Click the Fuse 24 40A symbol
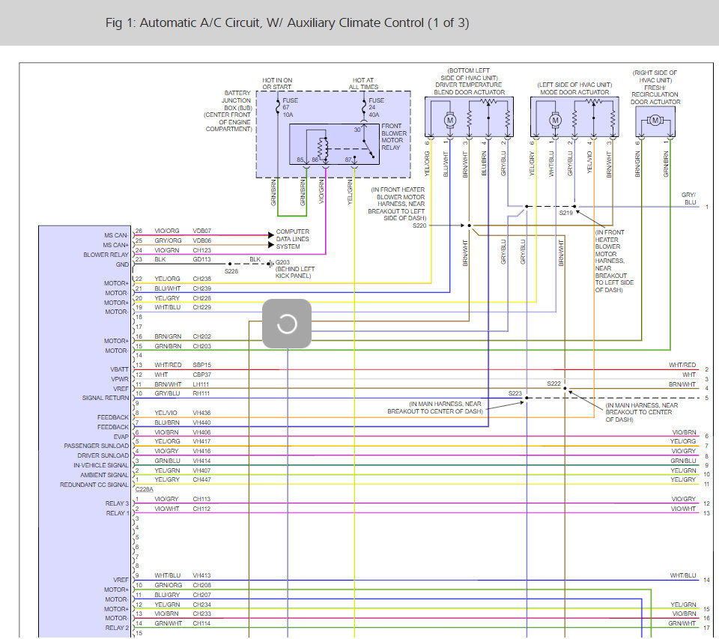This screenshot has height=639, width=719. [x=364, y=106]
